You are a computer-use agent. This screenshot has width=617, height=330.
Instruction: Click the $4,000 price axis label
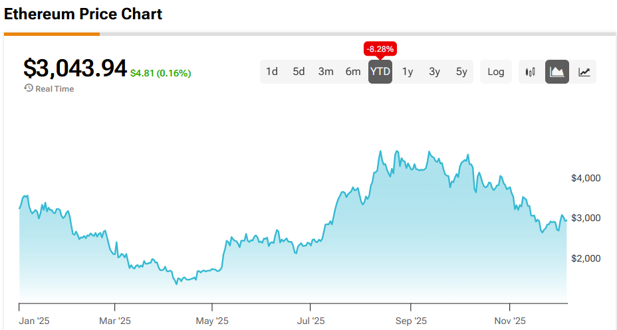coord(586,178)
